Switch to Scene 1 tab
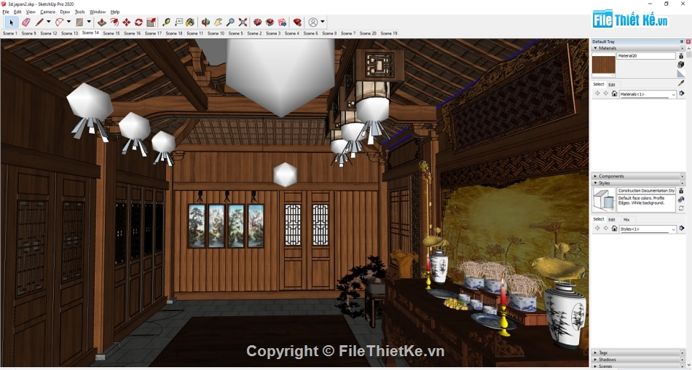This screenshot has height=370, width=692. (x=9, y=33)
